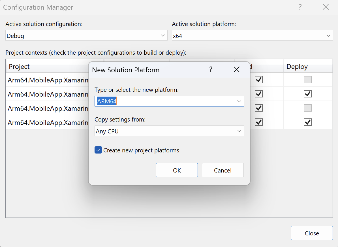The image size is (338, 247).
Task: Toggle the Build checkbox in the last project row
Action: tap(259, 122)
